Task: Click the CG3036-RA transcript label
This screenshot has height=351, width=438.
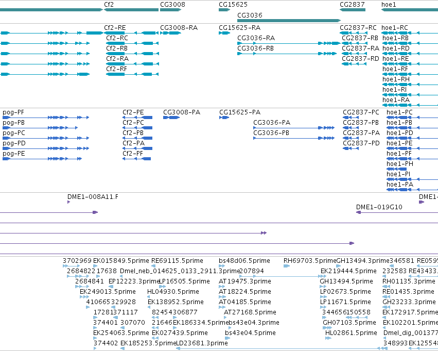Action: coord(256,38)
